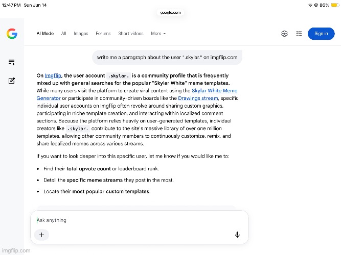Start a new chat with pencil icon
The width and height of the screenshot is (341, 255).
12,81
